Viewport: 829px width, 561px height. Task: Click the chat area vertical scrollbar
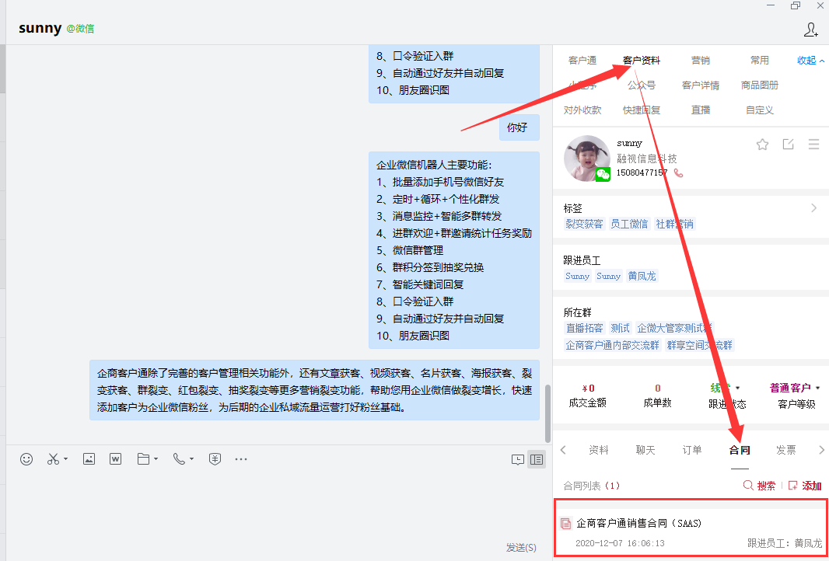point(547,413)
